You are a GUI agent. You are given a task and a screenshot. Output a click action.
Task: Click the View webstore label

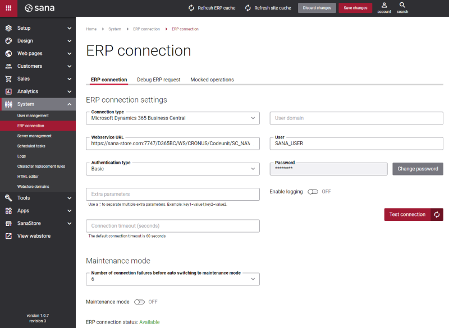[34, 236]
